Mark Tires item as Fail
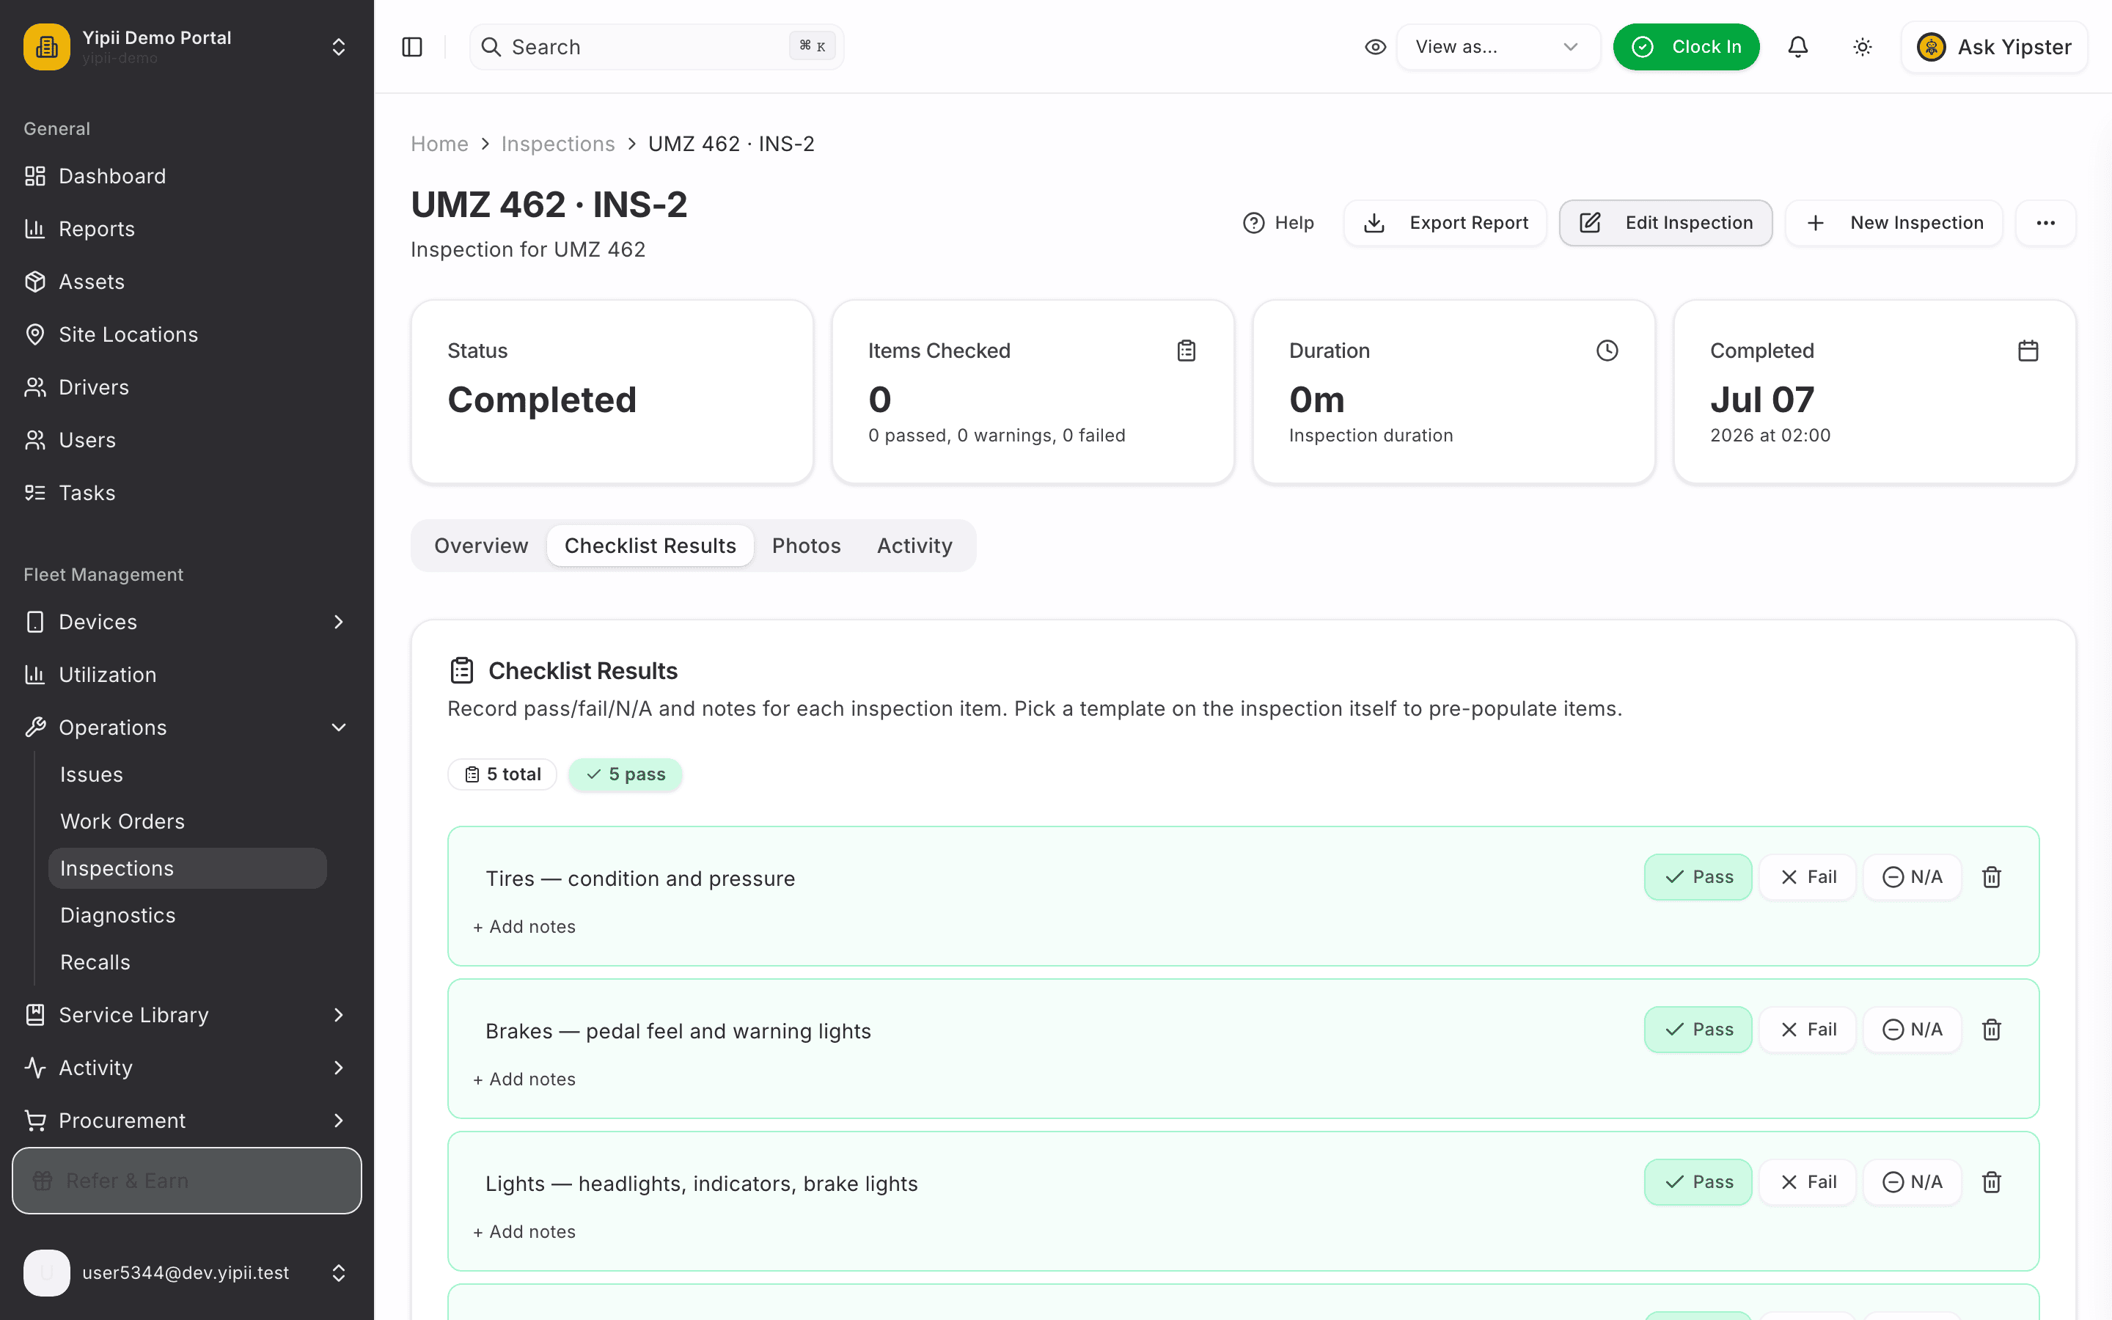The image size is (2112, 1320). pos(1808,876)
